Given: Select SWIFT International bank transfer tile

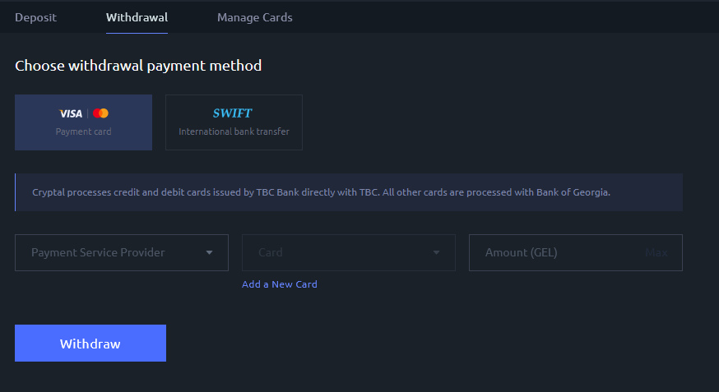Looking at the screenshot, I should click(x=234, y=122).
